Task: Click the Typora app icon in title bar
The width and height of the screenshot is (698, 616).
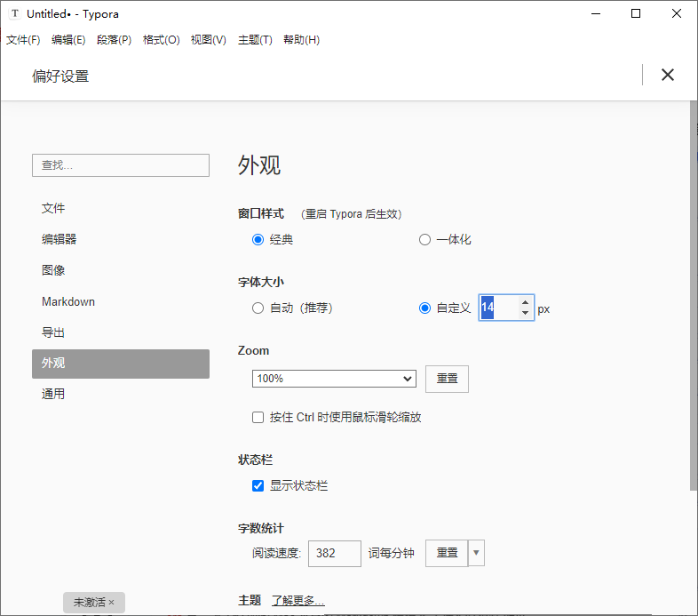Action: point(15,14)
